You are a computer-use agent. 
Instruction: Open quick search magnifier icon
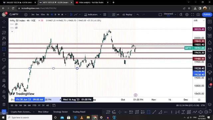coord(181,15)
